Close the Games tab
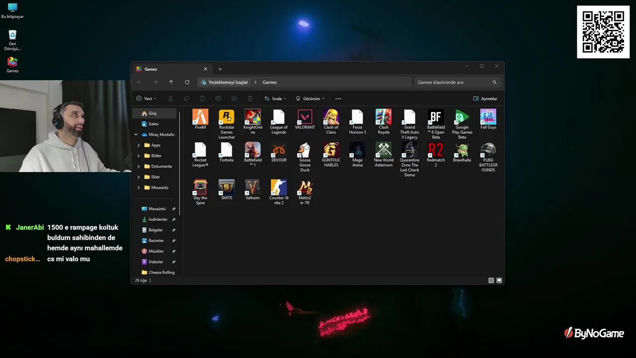Image resolution: width=636 pixels, height=358 pixels. (x=205, y=69)
